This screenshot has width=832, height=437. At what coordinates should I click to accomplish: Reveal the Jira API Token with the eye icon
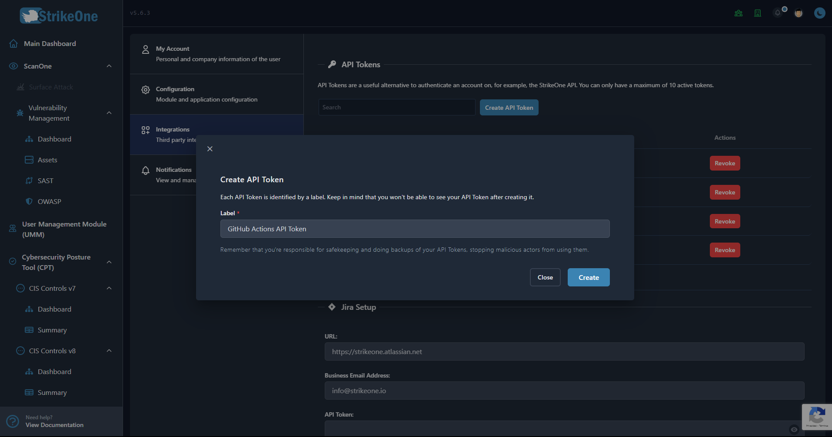tap(794, 429)
